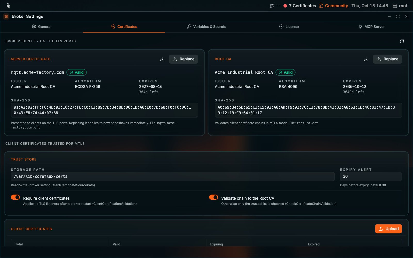Screen dimensions: 413x258
Task: Edit the expiry alert days field
Action: click(371, 176)
